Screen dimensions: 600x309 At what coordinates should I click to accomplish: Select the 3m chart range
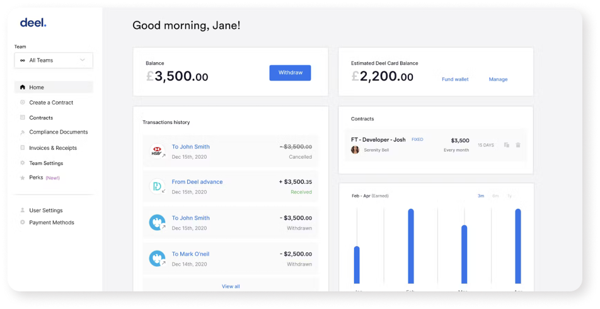click(x=481, y=196)
